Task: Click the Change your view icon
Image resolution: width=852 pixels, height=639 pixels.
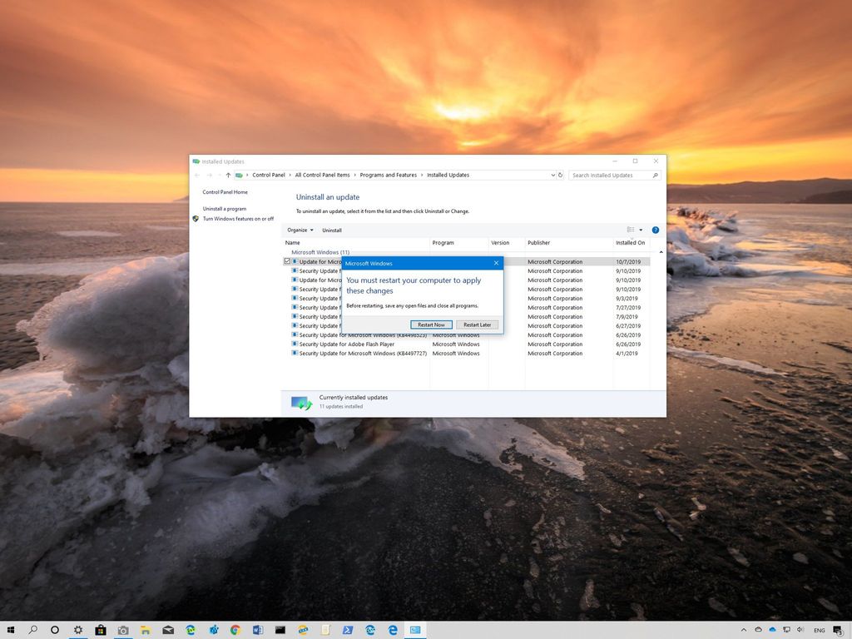Action: pos(629,230)
